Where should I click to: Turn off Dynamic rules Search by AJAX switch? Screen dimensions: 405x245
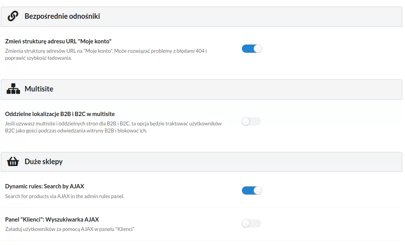(x=251, y=191)
